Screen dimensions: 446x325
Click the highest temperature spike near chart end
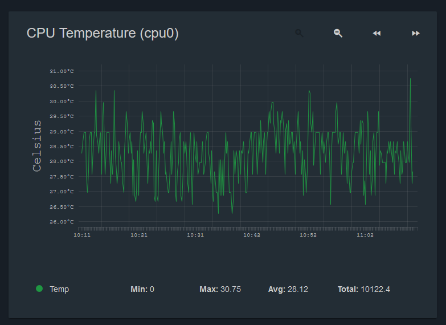(410, 79)
